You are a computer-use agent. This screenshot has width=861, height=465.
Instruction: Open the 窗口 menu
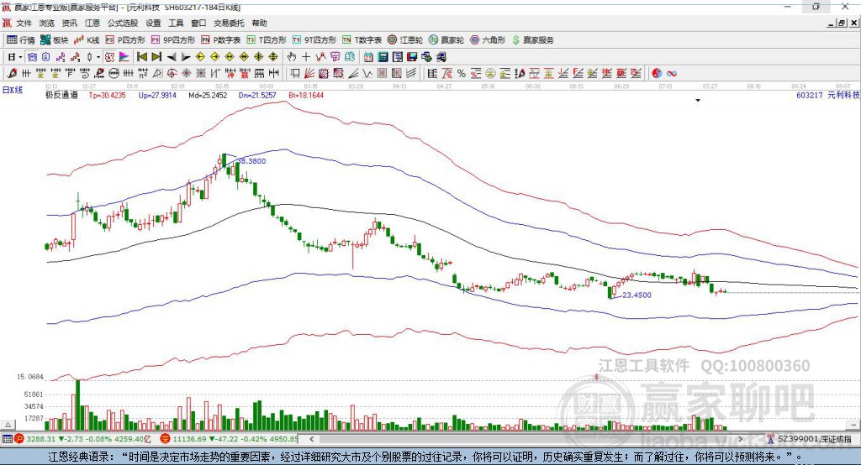coord(198,23)
